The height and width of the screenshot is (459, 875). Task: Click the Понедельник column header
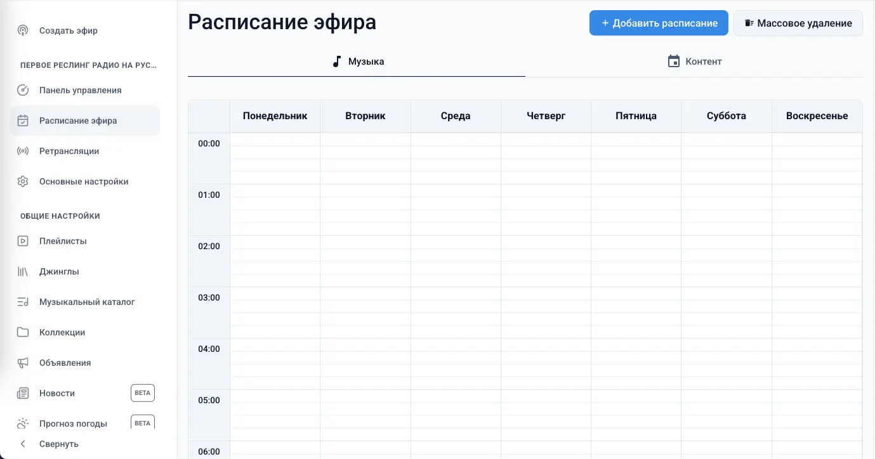[x=275, y=115]
